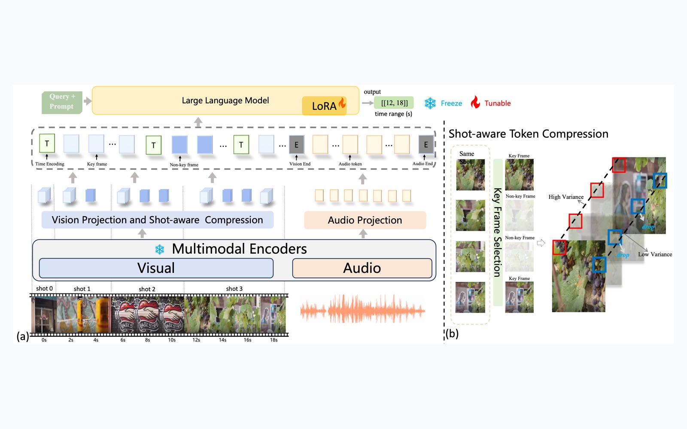This screenshot has height=429, width=687.
Task: Click the "shot 1" label
Action: [82, 289]
